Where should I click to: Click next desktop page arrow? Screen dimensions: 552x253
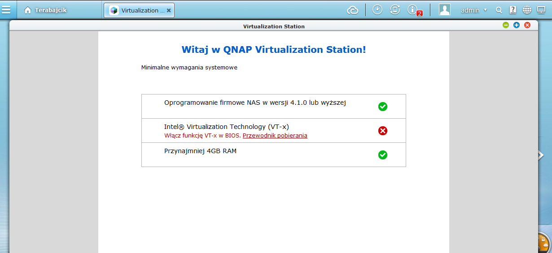541,155
